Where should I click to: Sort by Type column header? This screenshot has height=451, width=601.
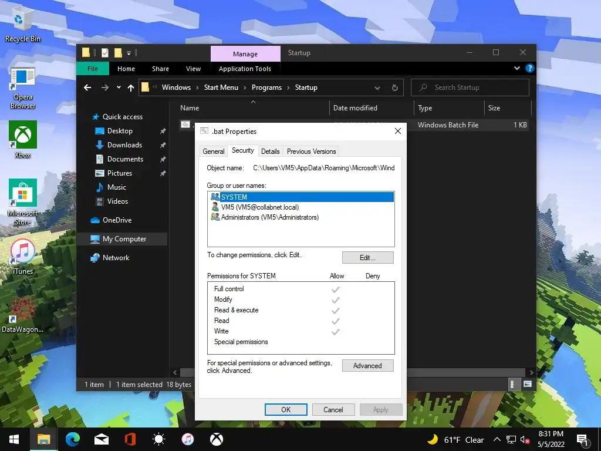[x=449, y=108]
